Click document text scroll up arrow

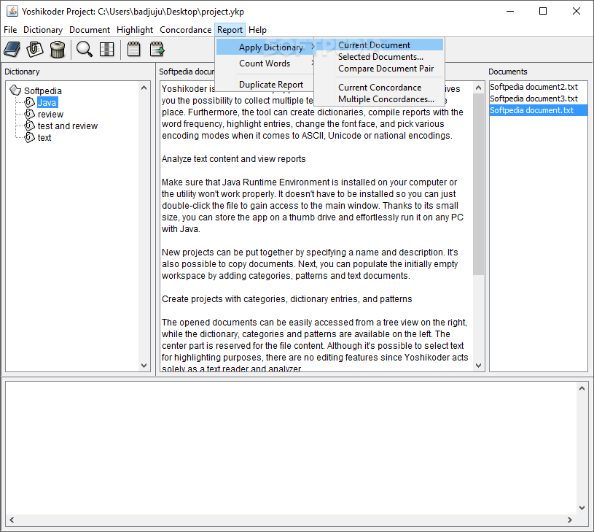pos(478,88)
